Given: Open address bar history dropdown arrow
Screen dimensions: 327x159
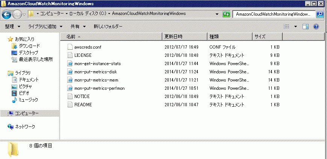Looking at the screenshot, I should click(x=217, y=14).
